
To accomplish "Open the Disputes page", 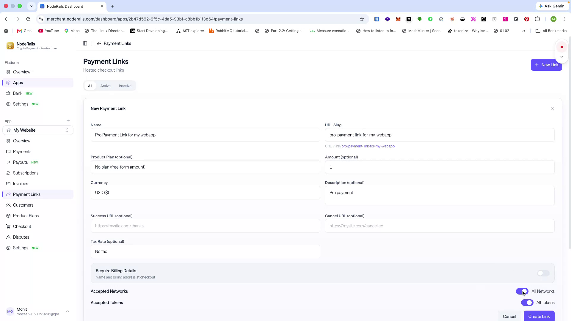I will [38, 237].
